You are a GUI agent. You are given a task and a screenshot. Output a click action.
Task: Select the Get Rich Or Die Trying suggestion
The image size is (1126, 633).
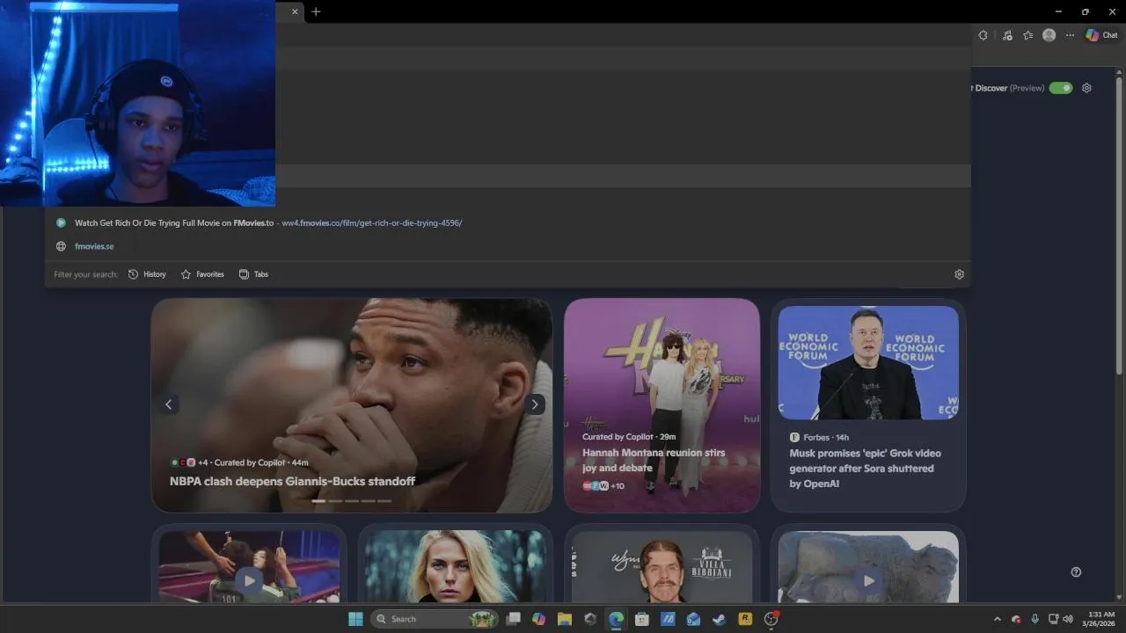(x=508, y=223)
